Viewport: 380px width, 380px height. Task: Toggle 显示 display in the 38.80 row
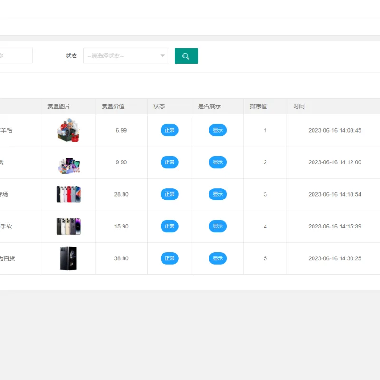[218, 258]
